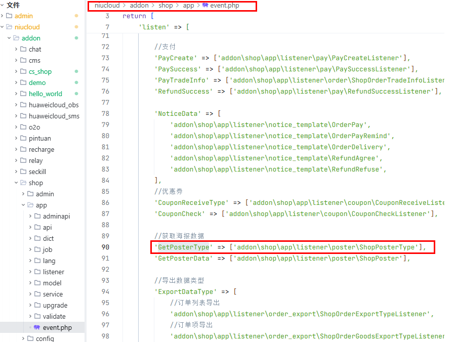Image resolution: width=455 pixels, height=342 pixels.
Task: Click the folder icon beside huaweicloud_obs
Action: (24, 105)
